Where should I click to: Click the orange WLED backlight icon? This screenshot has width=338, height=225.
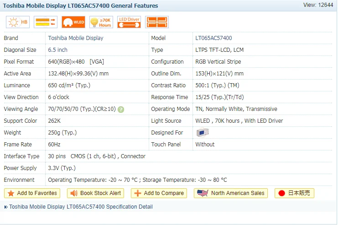tap(73, 22)
